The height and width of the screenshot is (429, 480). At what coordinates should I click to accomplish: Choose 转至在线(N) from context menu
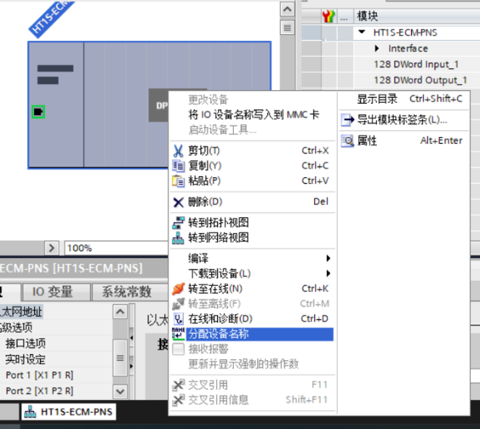(253, 288)
